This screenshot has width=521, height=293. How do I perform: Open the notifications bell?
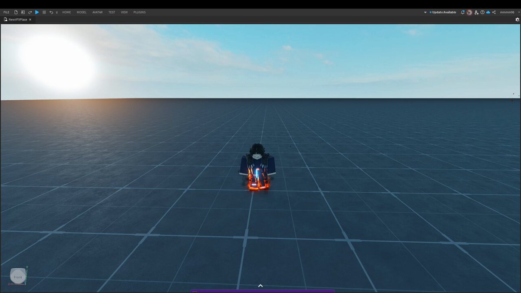[x=463, y=12]
